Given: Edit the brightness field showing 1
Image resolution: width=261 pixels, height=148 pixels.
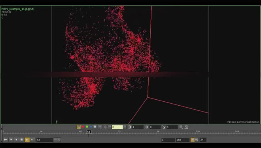Looking at the screenshot, I should (138, 127).
